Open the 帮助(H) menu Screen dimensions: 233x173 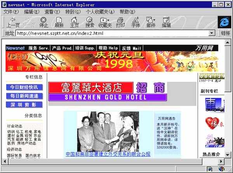(x=127, y=12)
